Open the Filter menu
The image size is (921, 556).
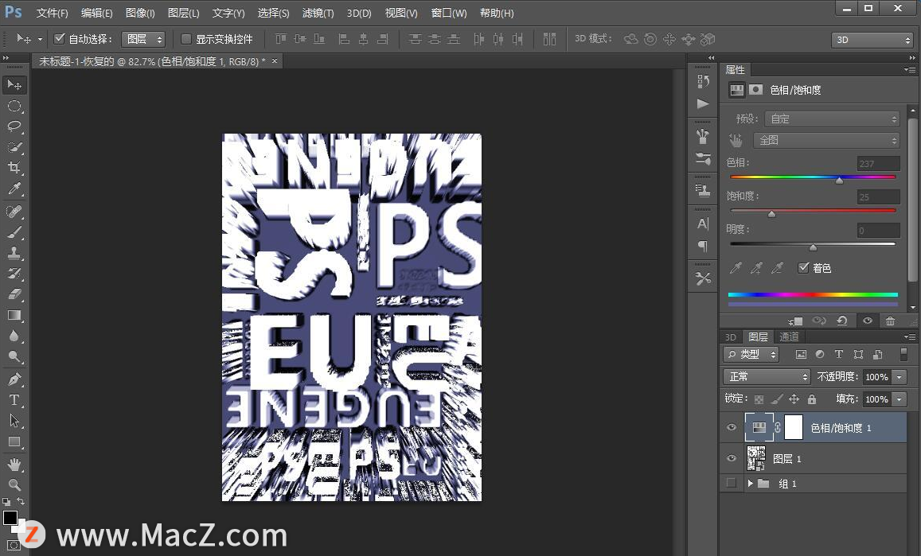(318, 13)
